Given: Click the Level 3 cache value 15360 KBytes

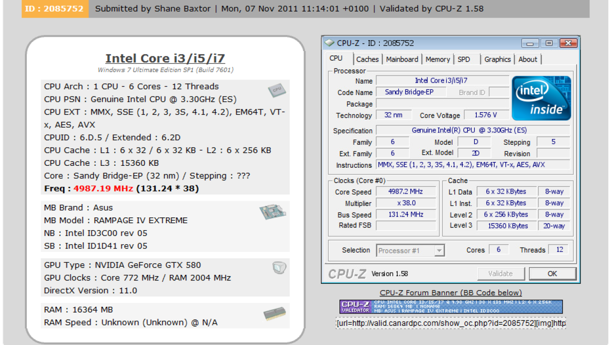Looking at the screenshot, I should pos(506,226).
